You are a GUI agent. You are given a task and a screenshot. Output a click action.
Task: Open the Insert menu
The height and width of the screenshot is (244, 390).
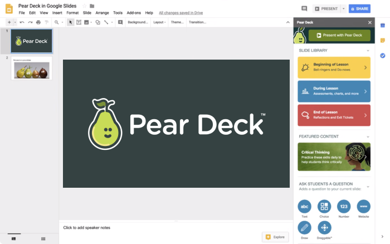pos(57,13)
